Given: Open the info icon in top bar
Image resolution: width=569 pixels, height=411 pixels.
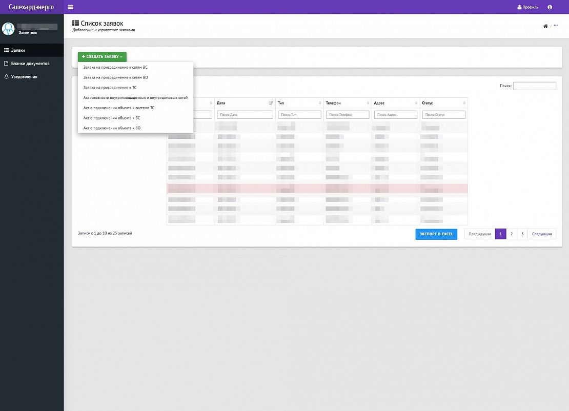Looking at the screenshot, I should click(550, 7).
